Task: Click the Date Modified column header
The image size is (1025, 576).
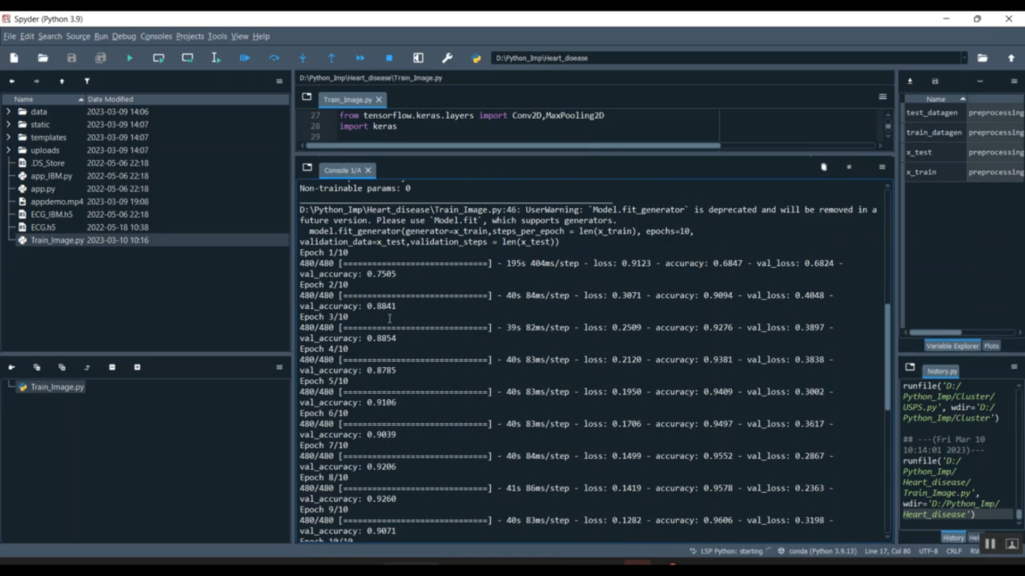Action: pos(110,99)
